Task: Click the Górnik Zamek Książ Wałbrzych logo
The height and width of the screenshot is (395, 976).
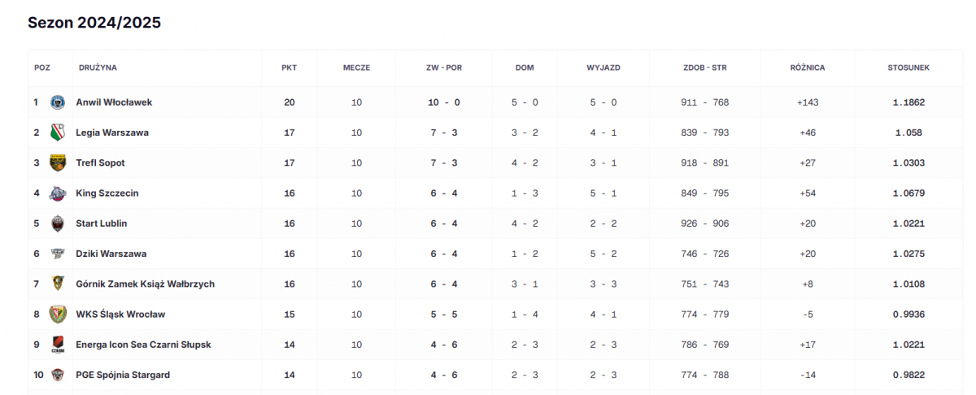Action: point(58,284)
